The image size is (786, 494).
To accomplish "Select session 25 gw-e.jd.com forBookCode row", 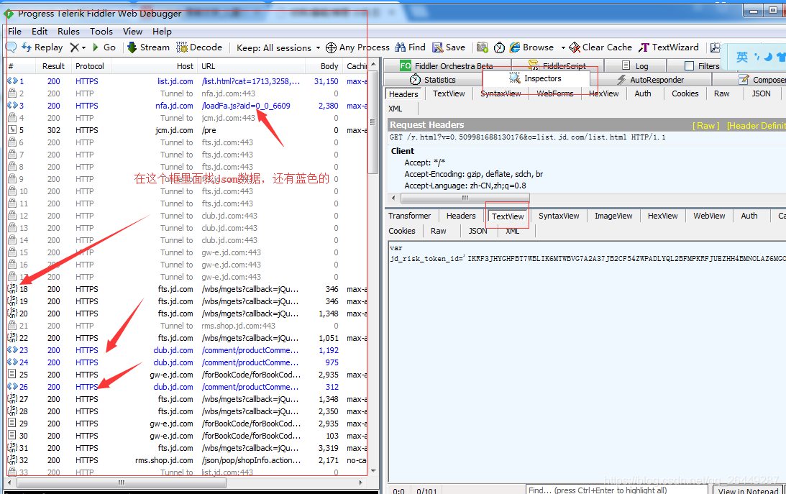I will 187,375.
